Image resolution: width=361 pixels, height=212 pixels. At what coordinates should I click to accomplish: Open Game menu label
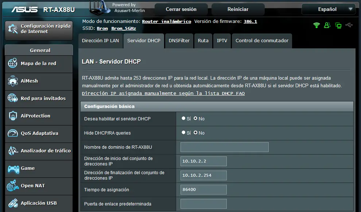click(28, 168)
